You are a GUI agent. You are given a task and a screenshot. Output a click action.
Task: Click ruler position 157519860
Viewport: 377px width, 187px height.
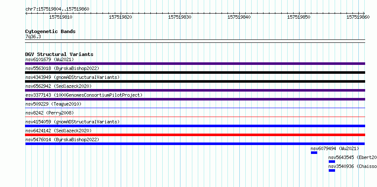coord(358,17)
